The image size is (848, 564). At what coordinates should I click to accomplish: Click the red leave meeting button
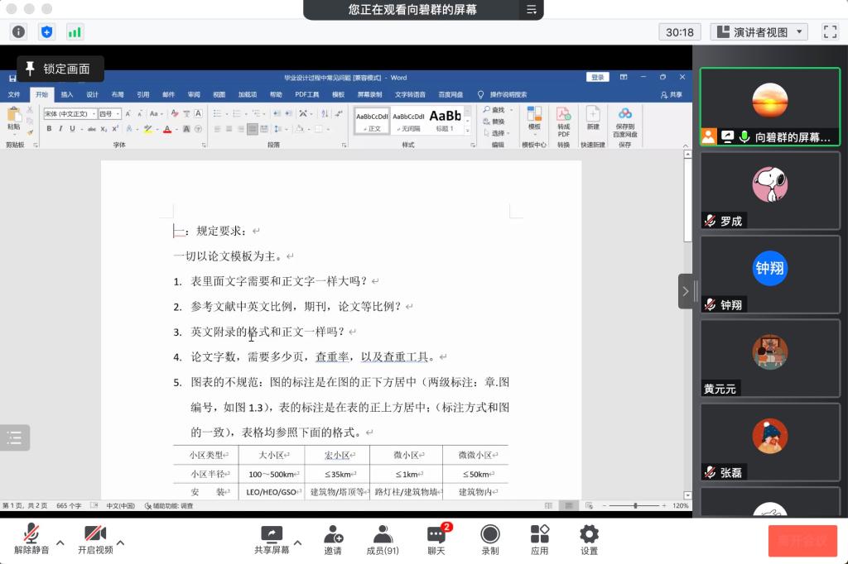(x=802, y=541)
